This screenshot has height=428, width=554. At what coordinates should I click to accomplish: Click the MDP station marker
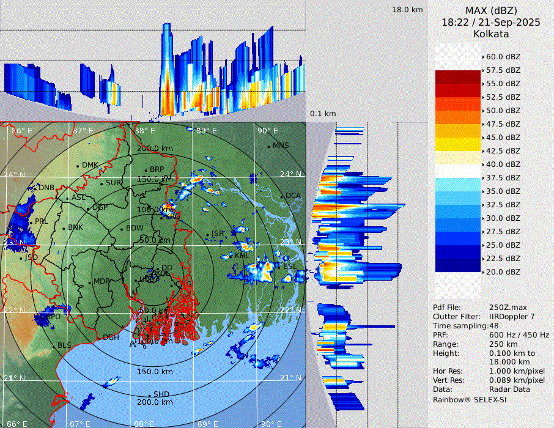pyautogui.click(x=90, y=282)
